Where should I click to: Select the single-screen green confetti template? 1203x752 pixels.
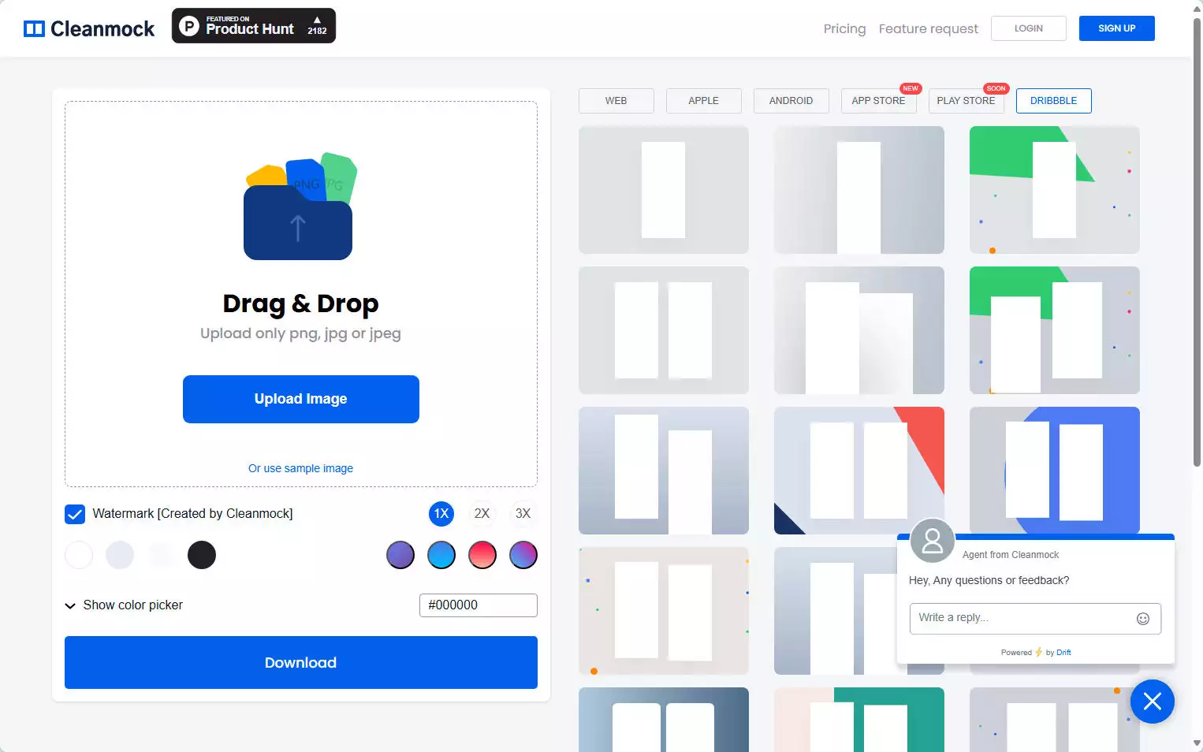[x=1055, y=190]
